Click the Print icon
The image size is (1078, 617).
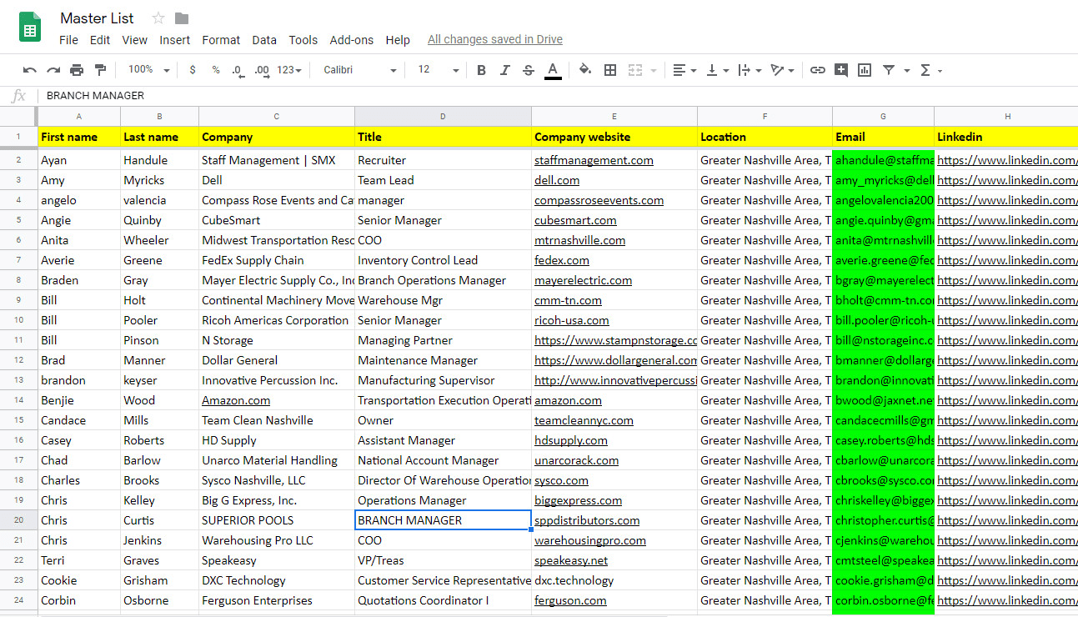[x=76, y=70]
